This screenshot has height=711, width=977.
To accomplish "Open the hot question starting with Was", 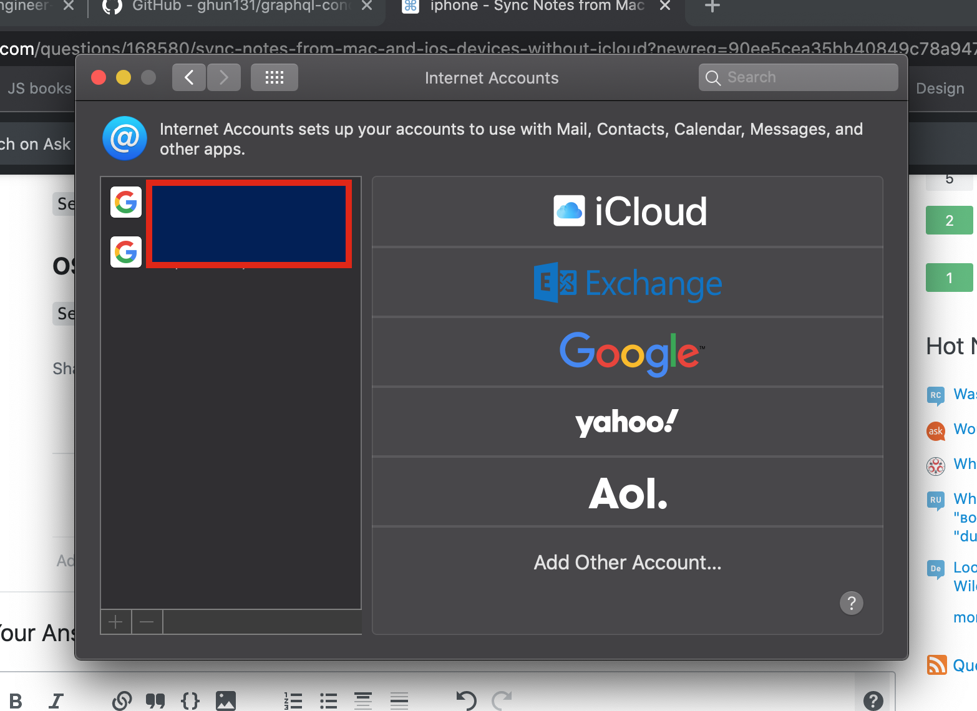I will [965, 394].
